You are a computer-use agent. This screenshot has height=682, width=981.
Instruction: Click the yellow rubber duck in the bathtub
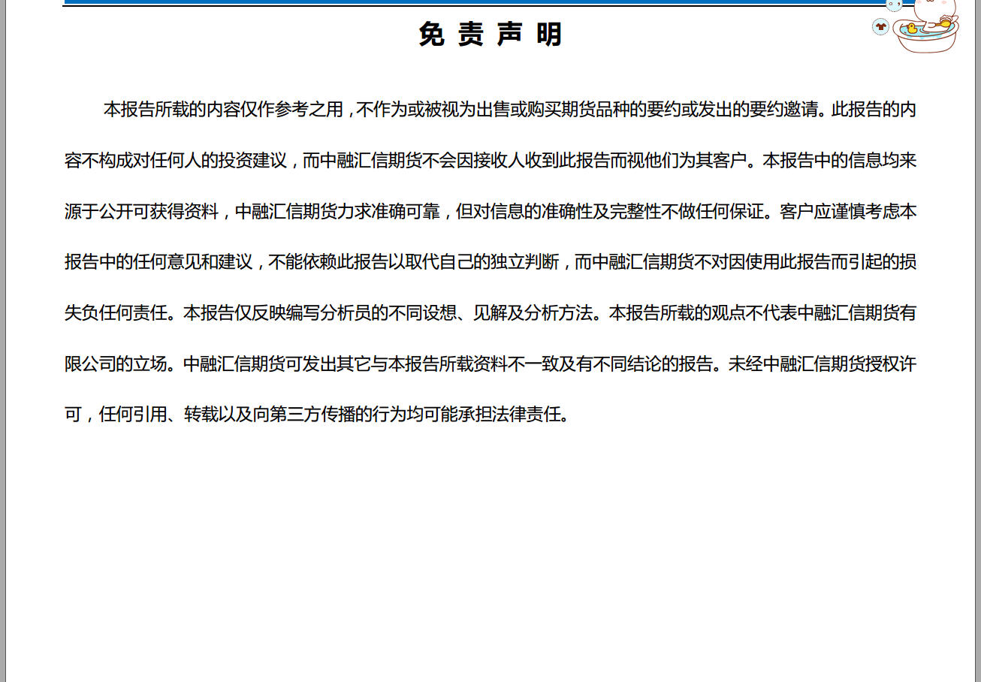[911, 29]
